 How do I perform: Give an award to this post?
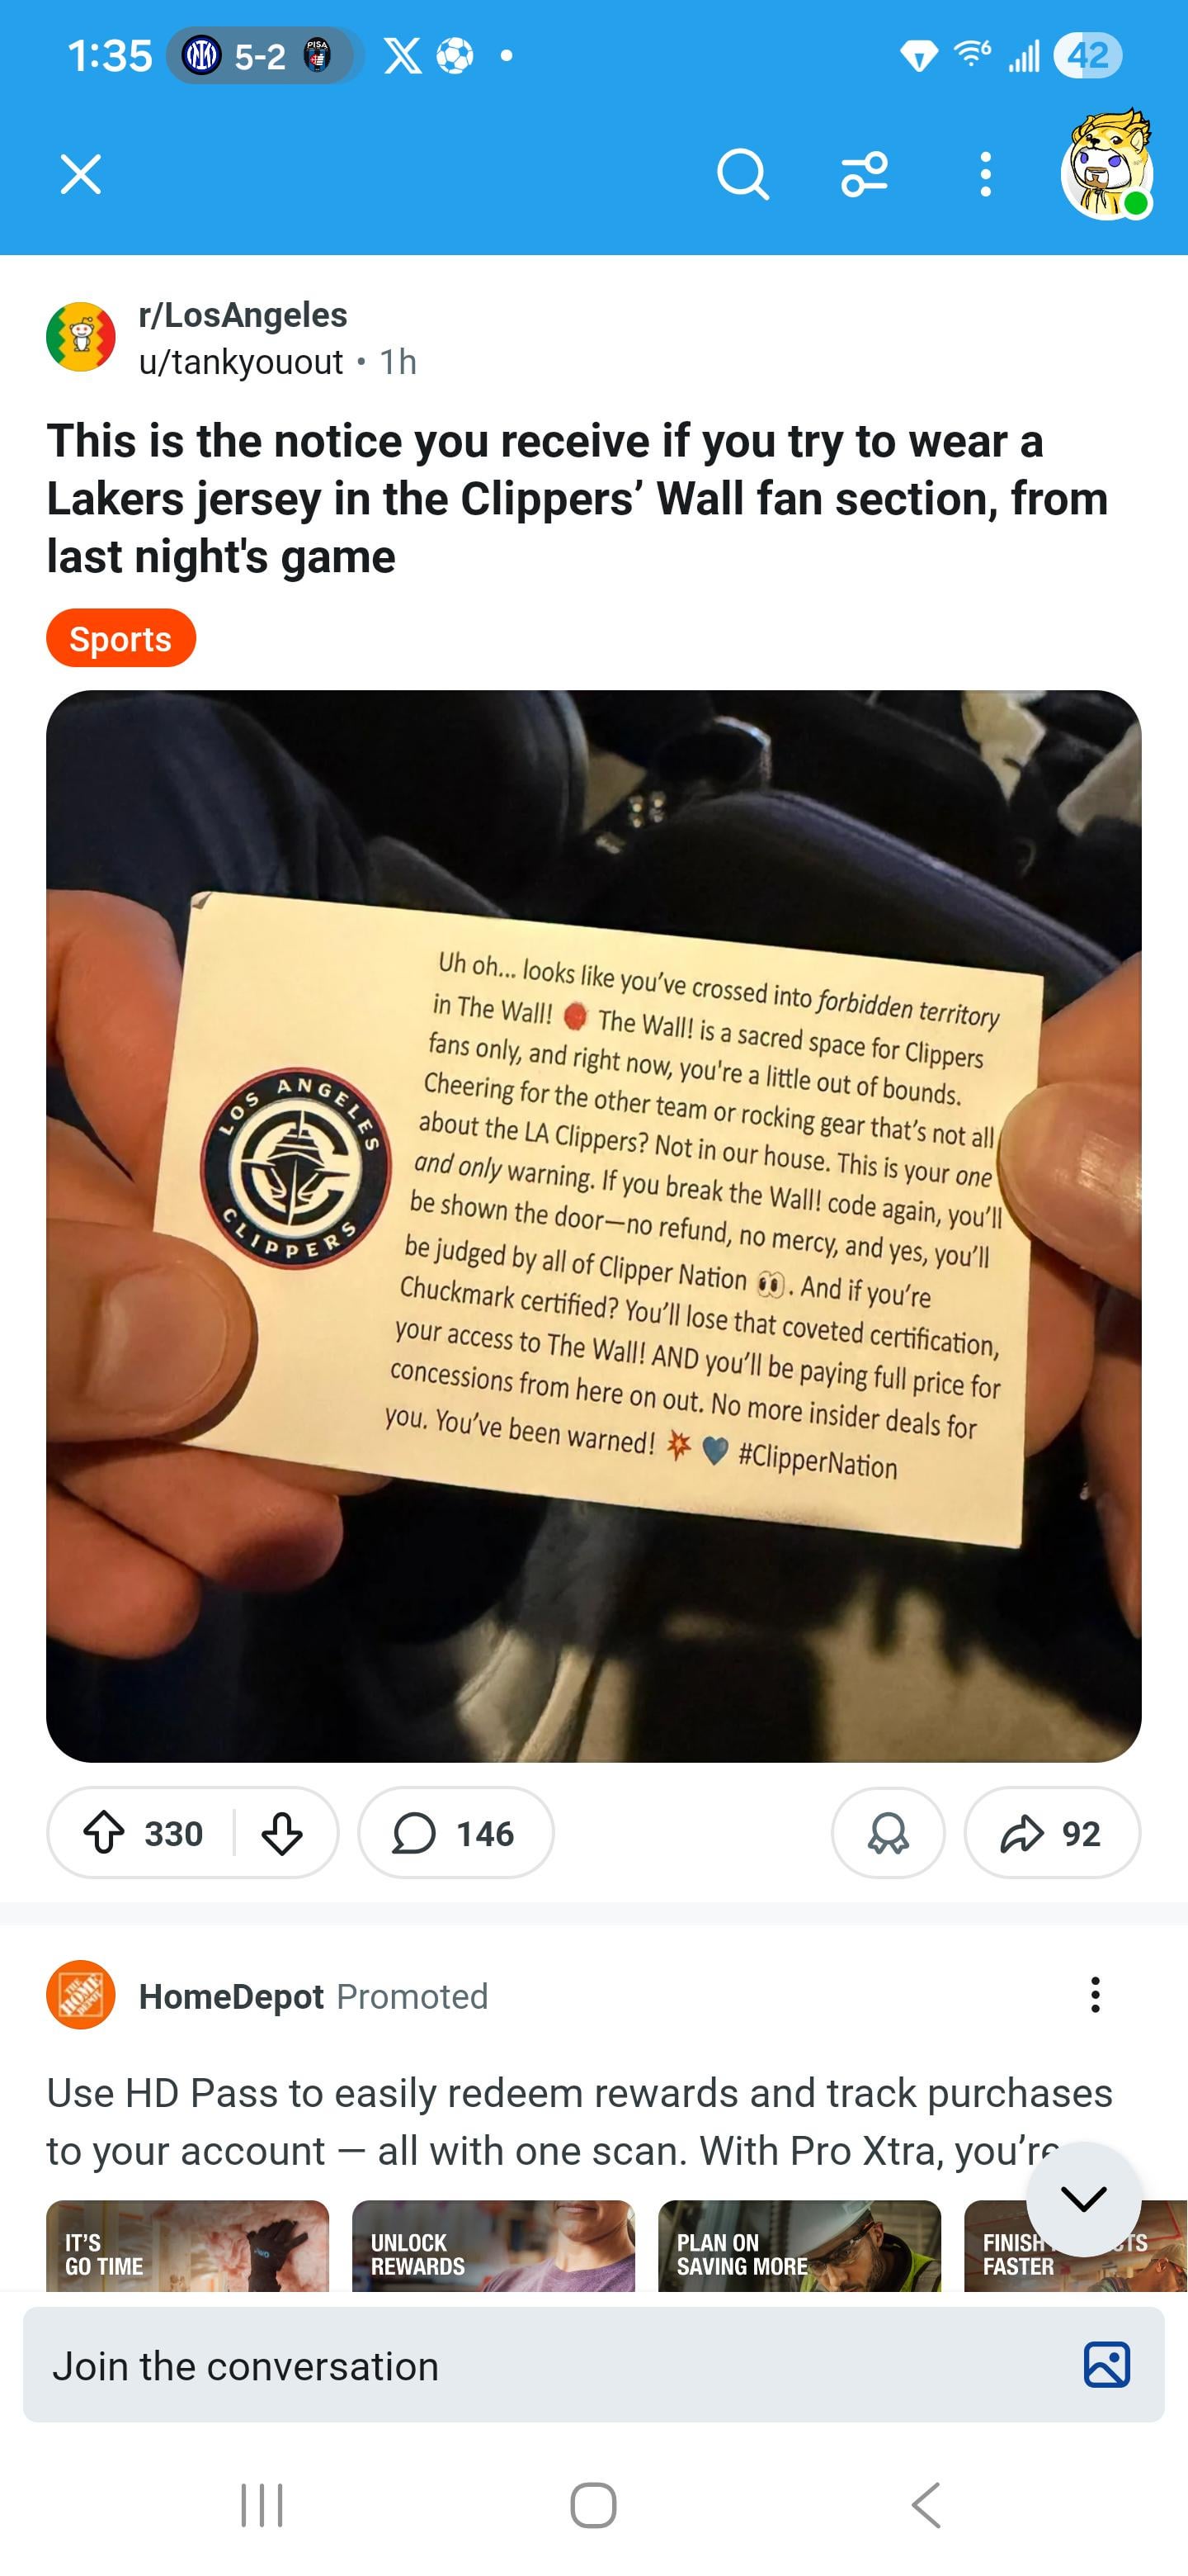pos(887,1833)
